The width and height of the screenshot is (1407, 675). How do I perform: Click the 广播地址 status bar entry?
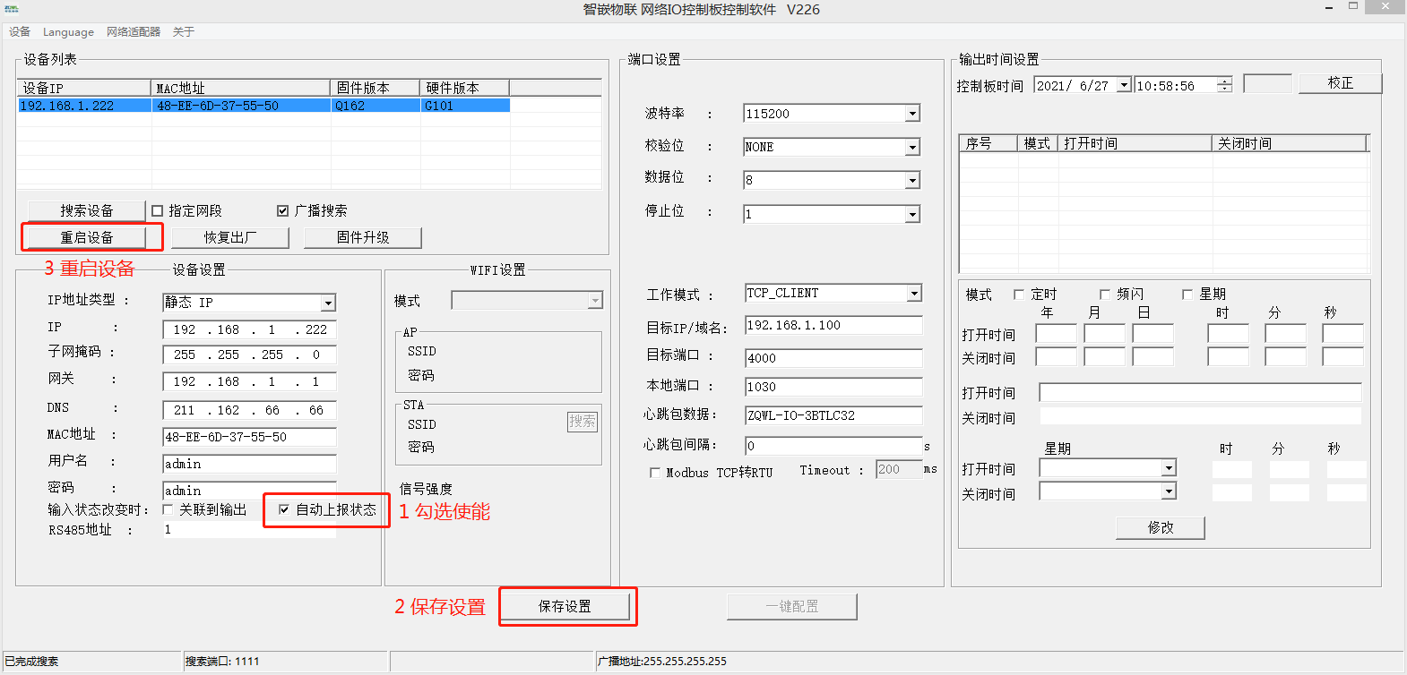coord(662,662)
